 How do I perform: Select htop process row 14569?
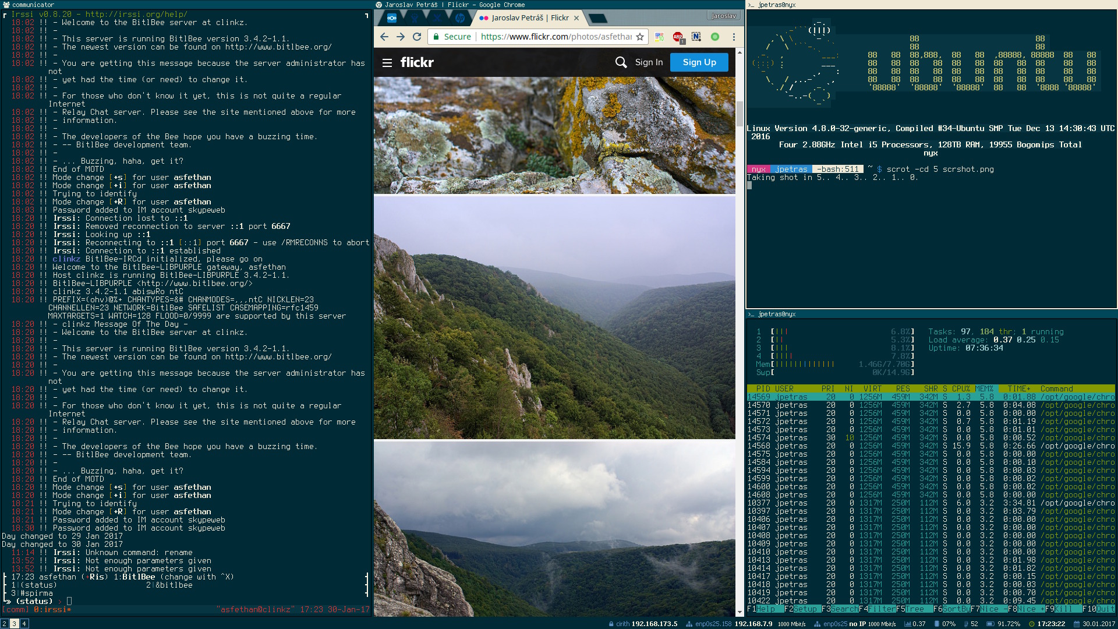pos(931,397)
